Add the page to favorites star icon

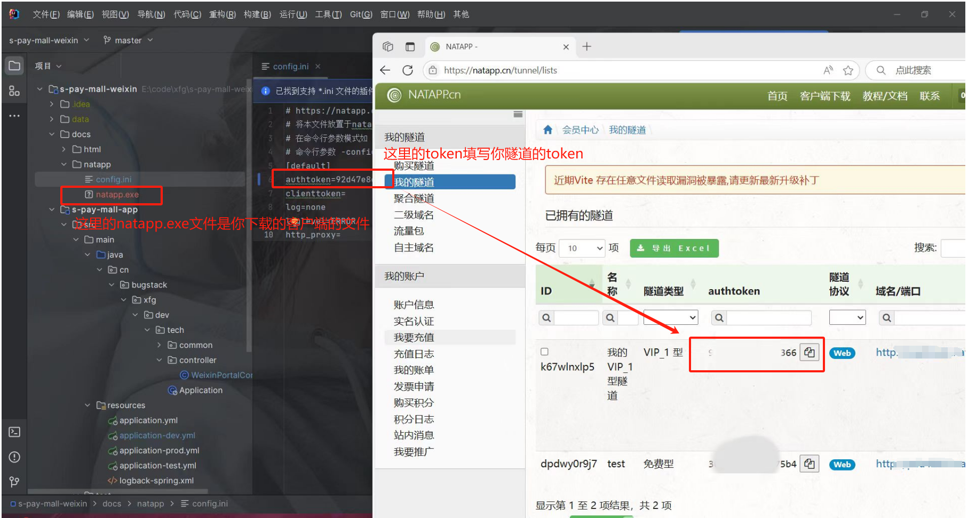[848, 70]
